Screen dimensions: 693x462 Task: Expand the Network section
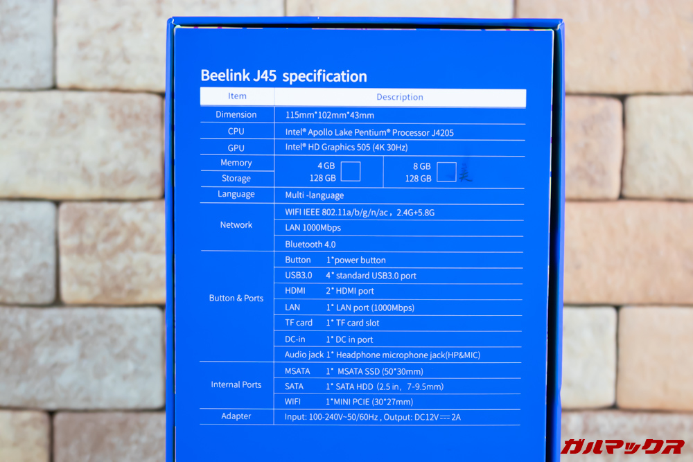(x=236, y=224)
